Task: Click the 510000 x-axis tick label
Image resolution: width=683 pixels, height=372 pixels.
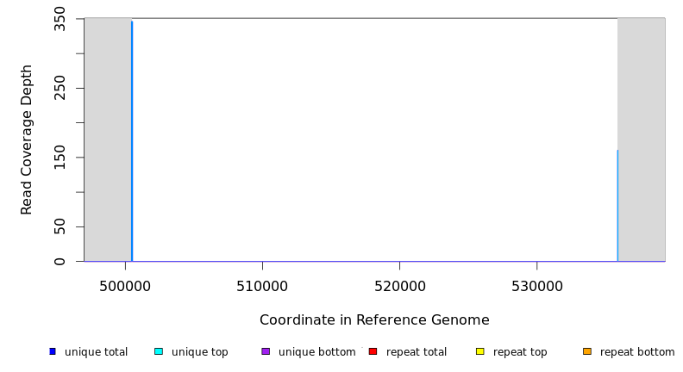Action: point(262,286)
